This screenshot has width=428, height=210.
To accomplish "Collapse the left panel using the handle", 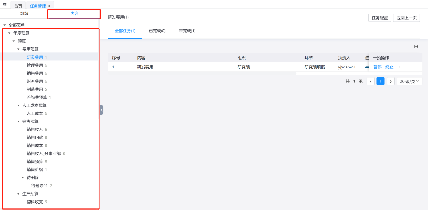I will coord(101,110).
